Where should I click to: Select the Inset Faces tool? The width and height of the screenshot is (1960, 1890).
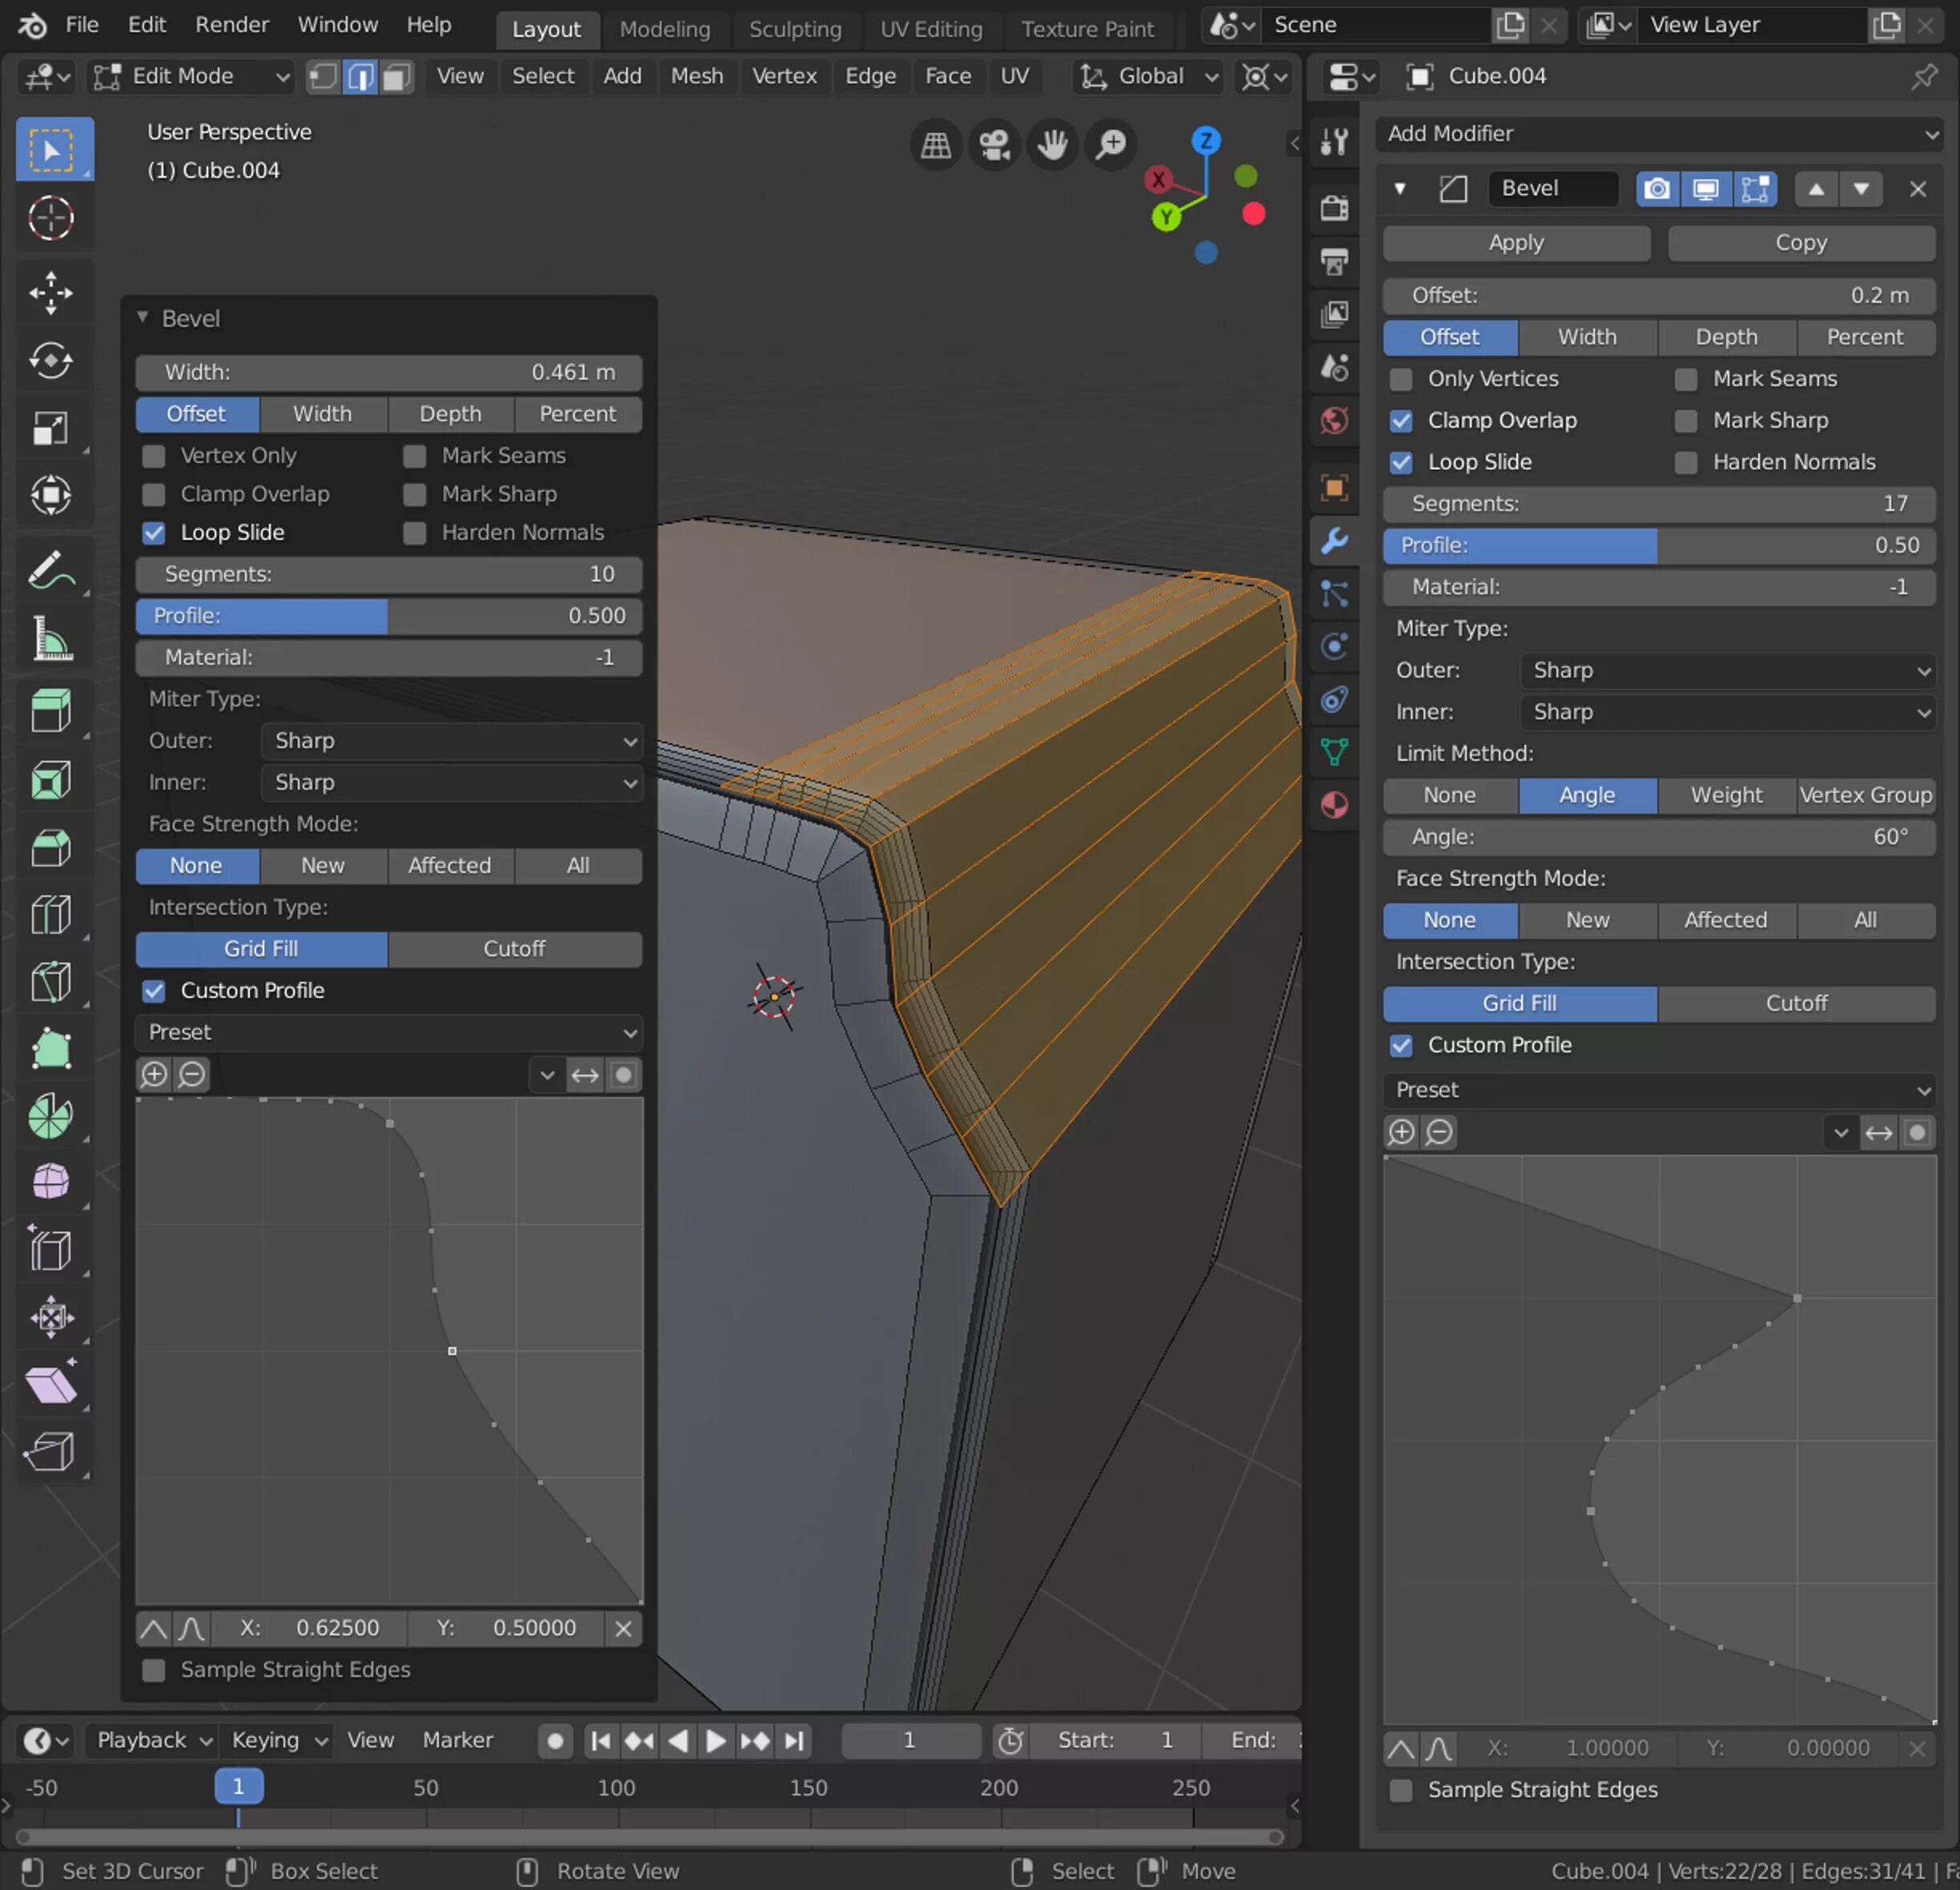coord(51,779)
